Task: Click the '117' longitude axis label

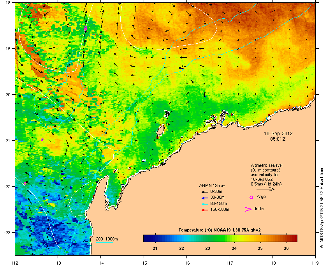Action: tap(230, 263)
